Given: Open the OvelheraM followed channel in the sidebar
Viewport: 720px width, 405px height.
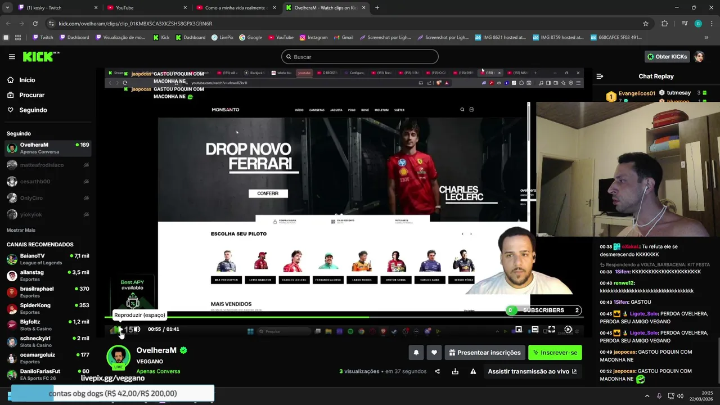Looking at the screenshot, I should coord(48,148).
